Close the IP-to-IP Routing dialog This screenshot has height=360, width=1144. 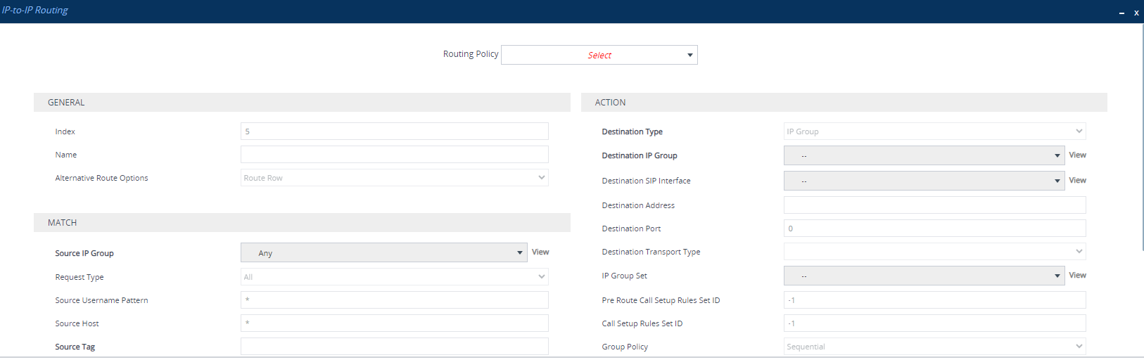[1136, 13]
